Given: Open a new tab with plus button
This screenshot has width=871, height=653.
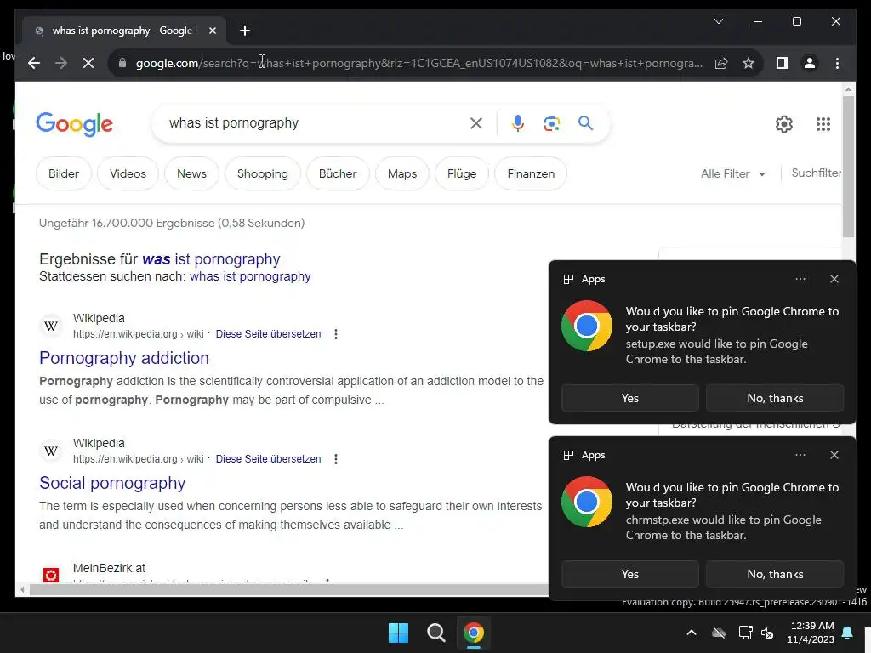Looking at the screenshot, I should [245, 31].
